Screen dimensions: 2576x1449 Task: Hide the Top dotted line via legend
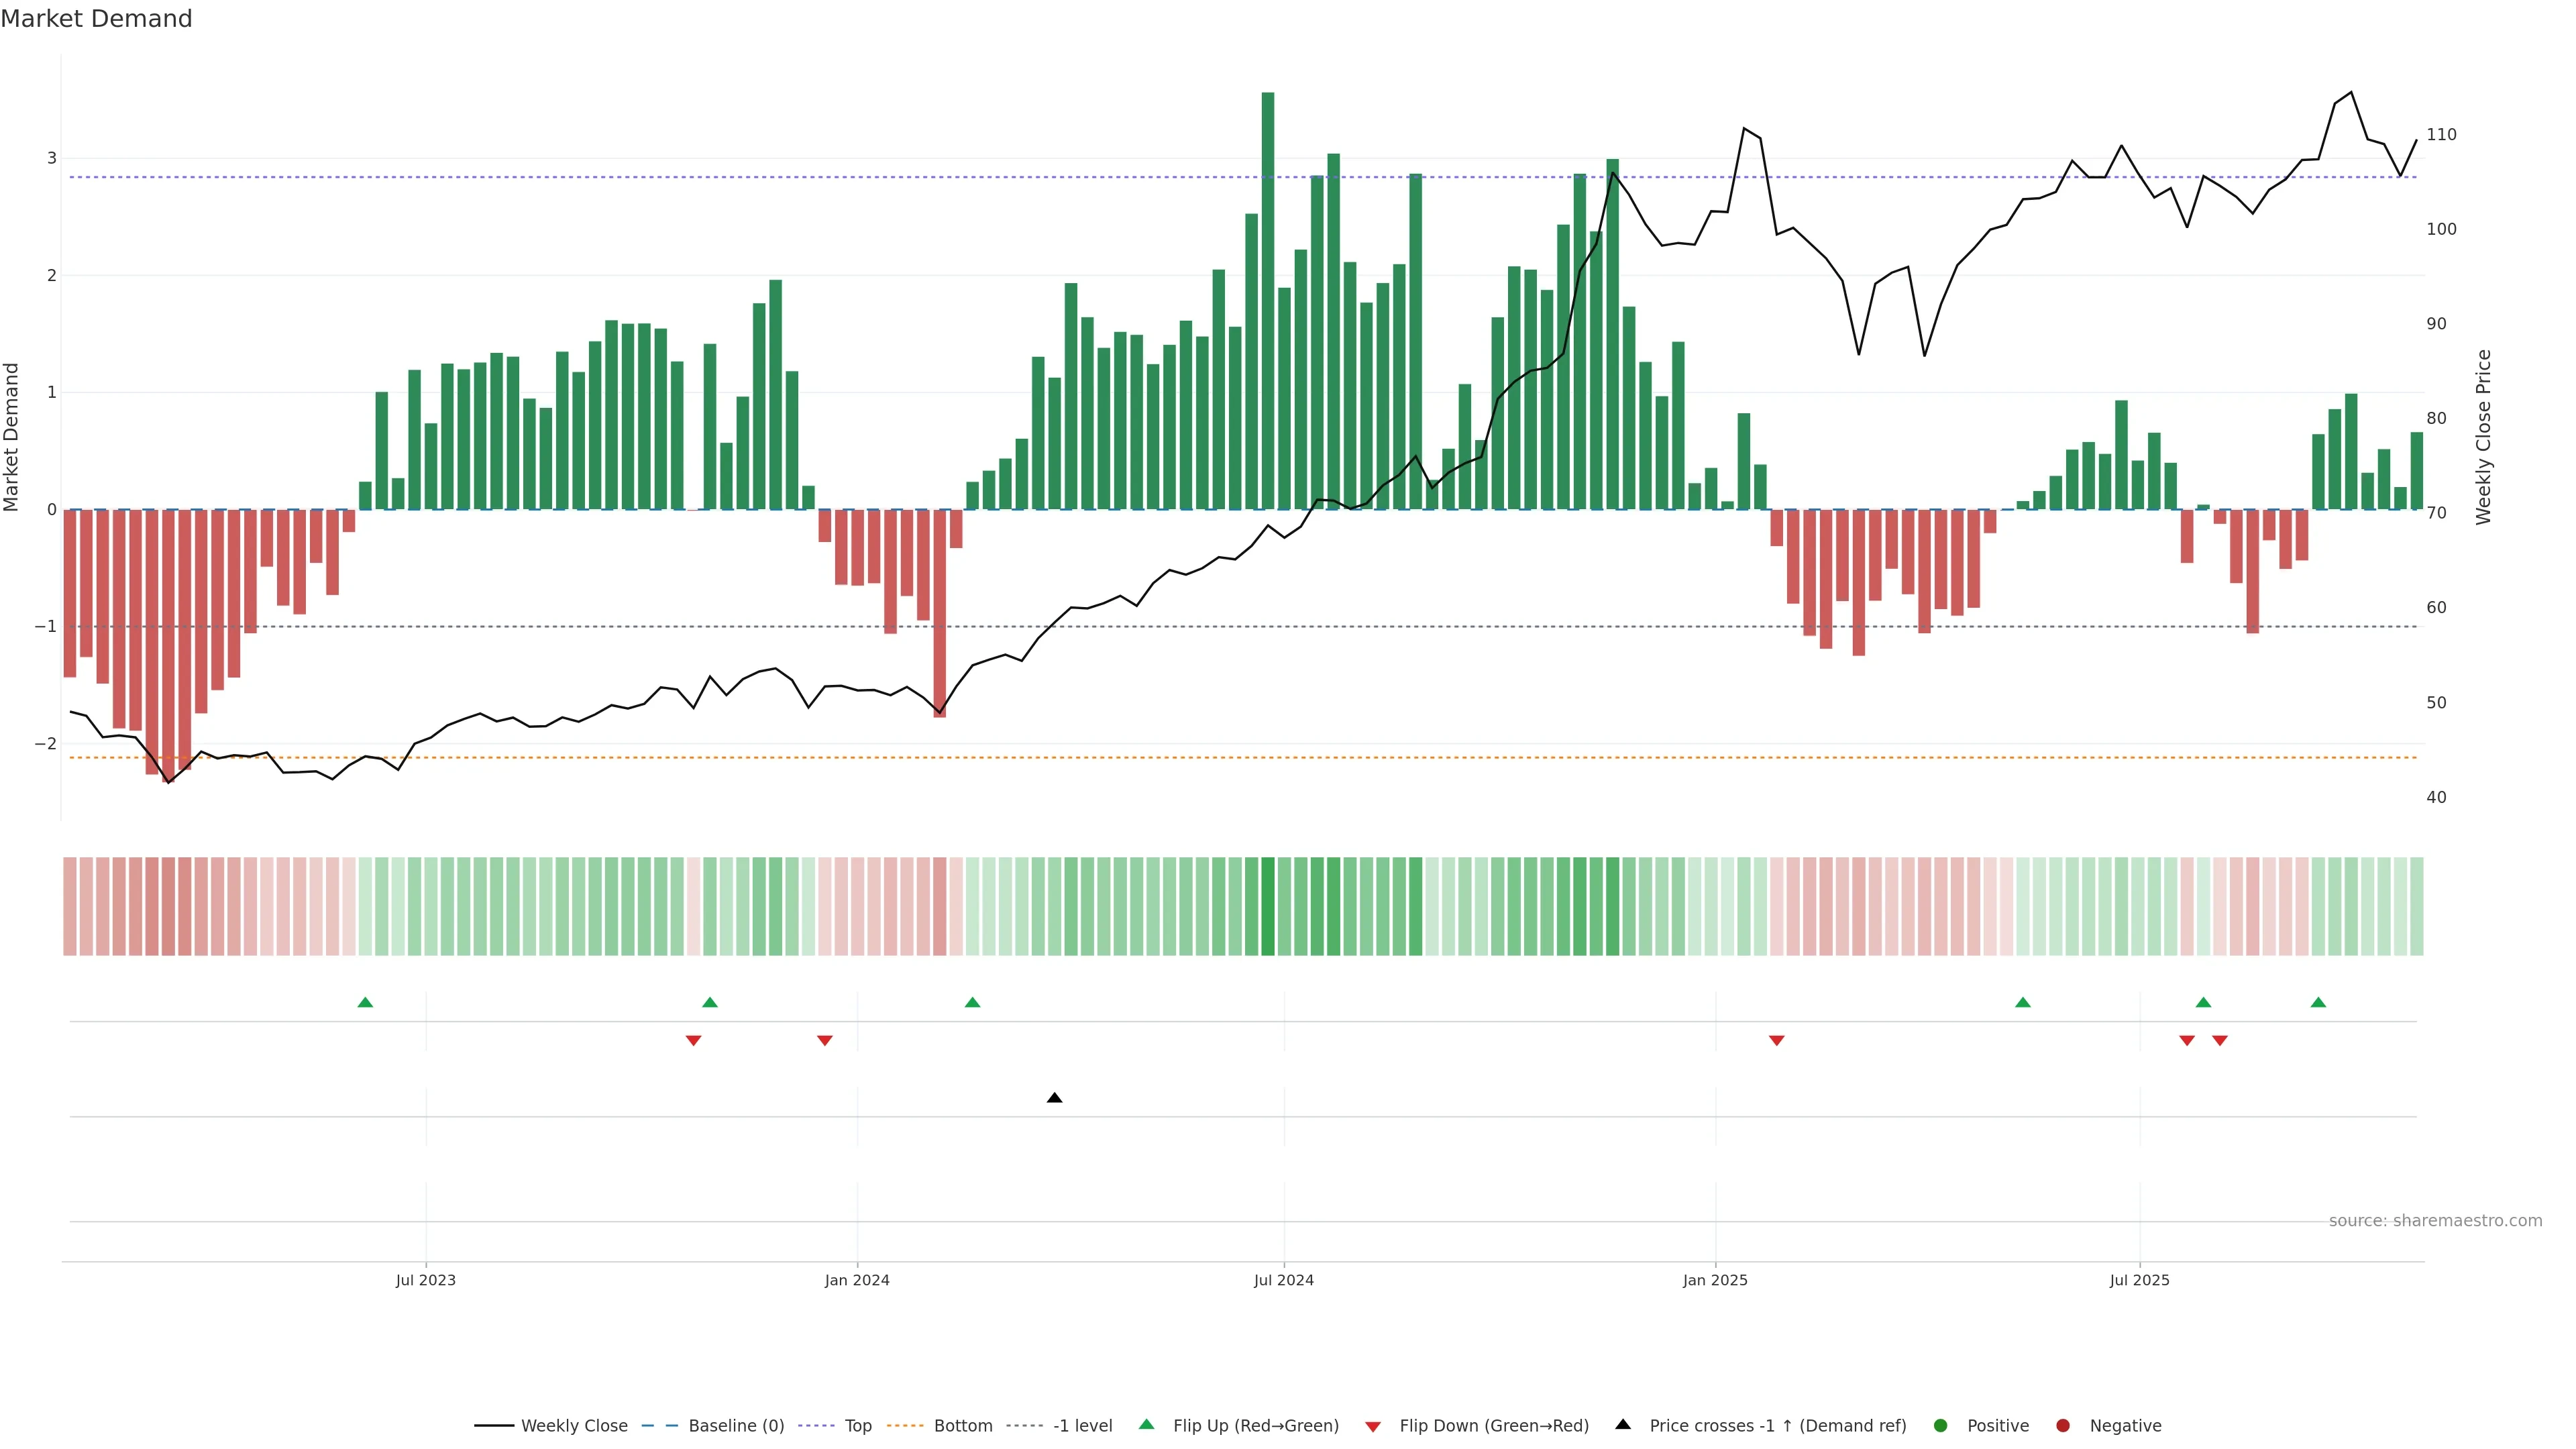(x=857, y=1426)
